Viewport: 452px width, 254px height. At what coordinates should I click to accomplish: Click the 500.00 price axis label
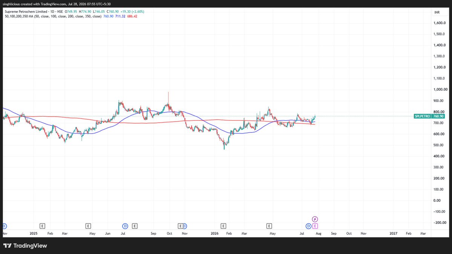pos(438,145)
